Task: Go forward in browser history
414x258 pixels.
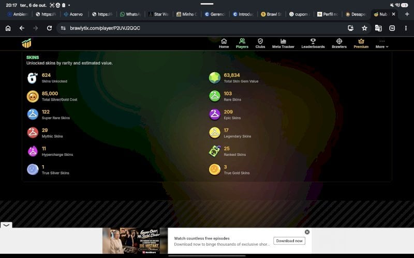Action: point(36,28)
